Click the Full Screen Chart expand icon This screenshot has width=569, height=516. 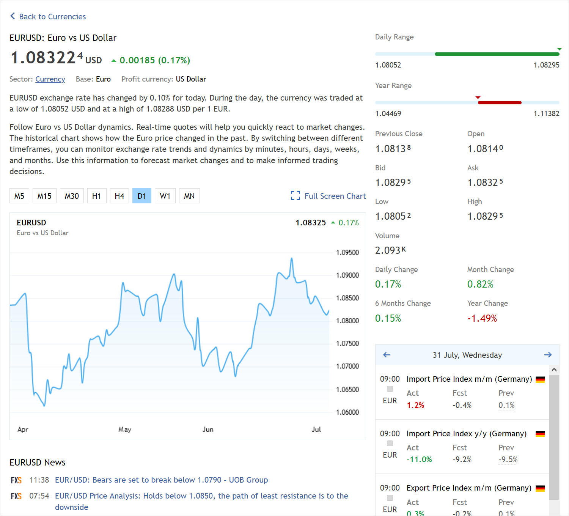coord(295,195)
